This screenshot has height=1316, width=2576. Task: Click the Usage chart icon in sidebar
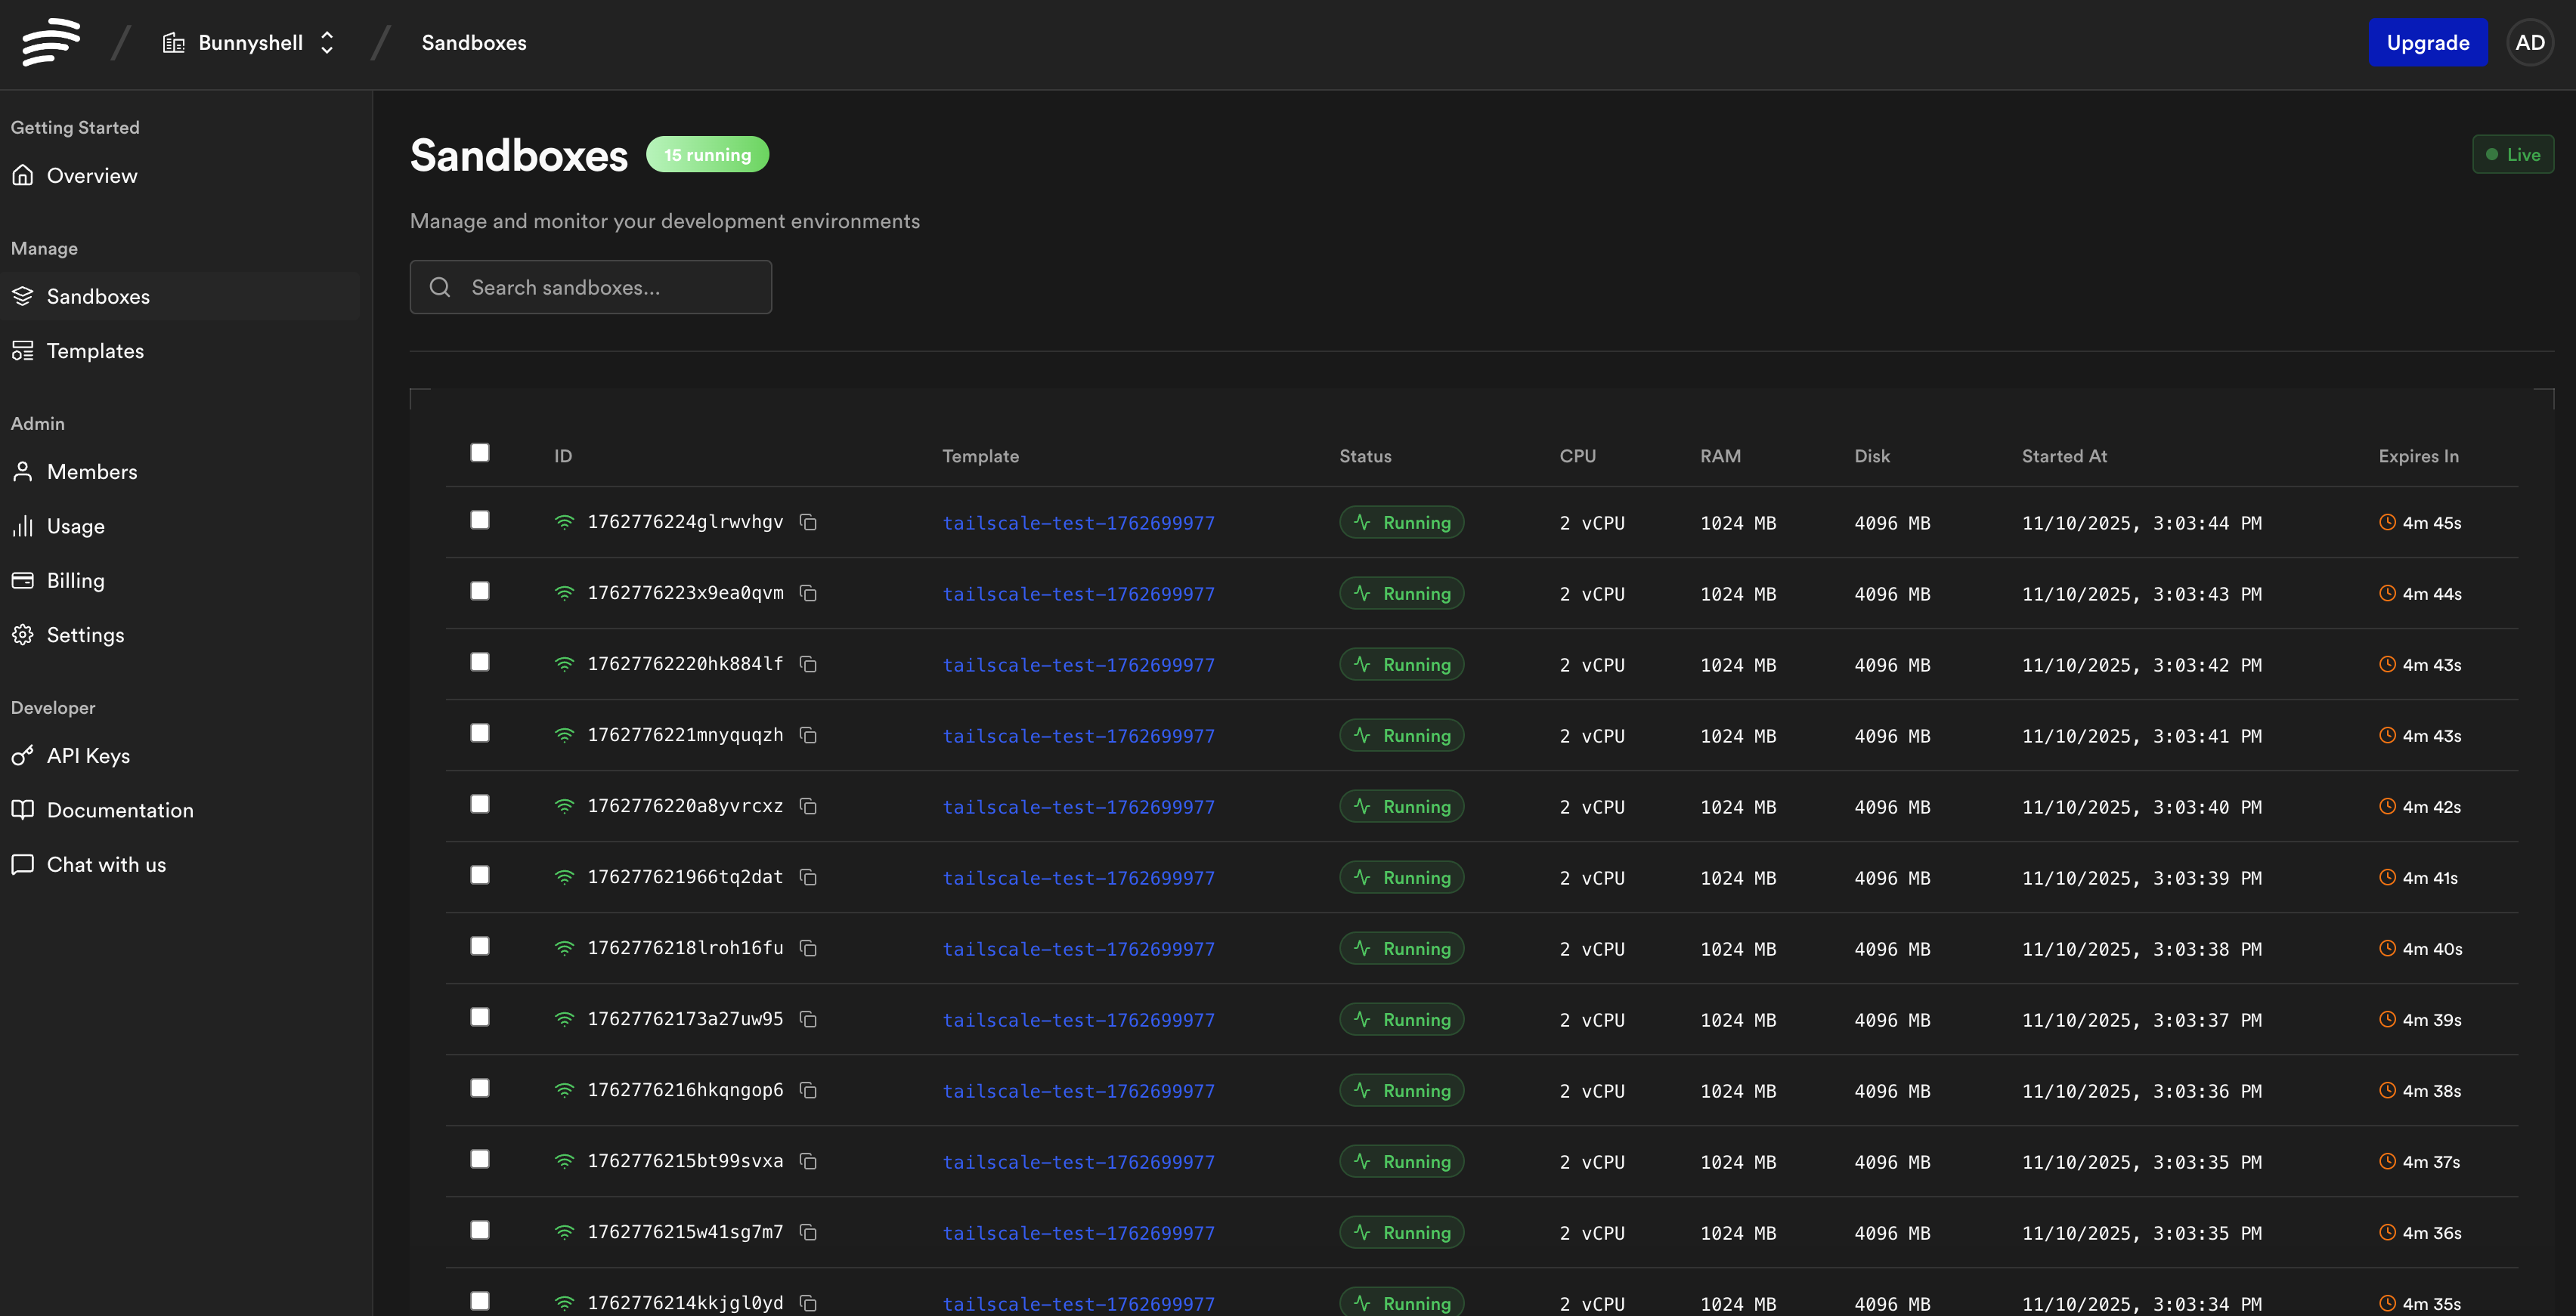tap(23, 526)
